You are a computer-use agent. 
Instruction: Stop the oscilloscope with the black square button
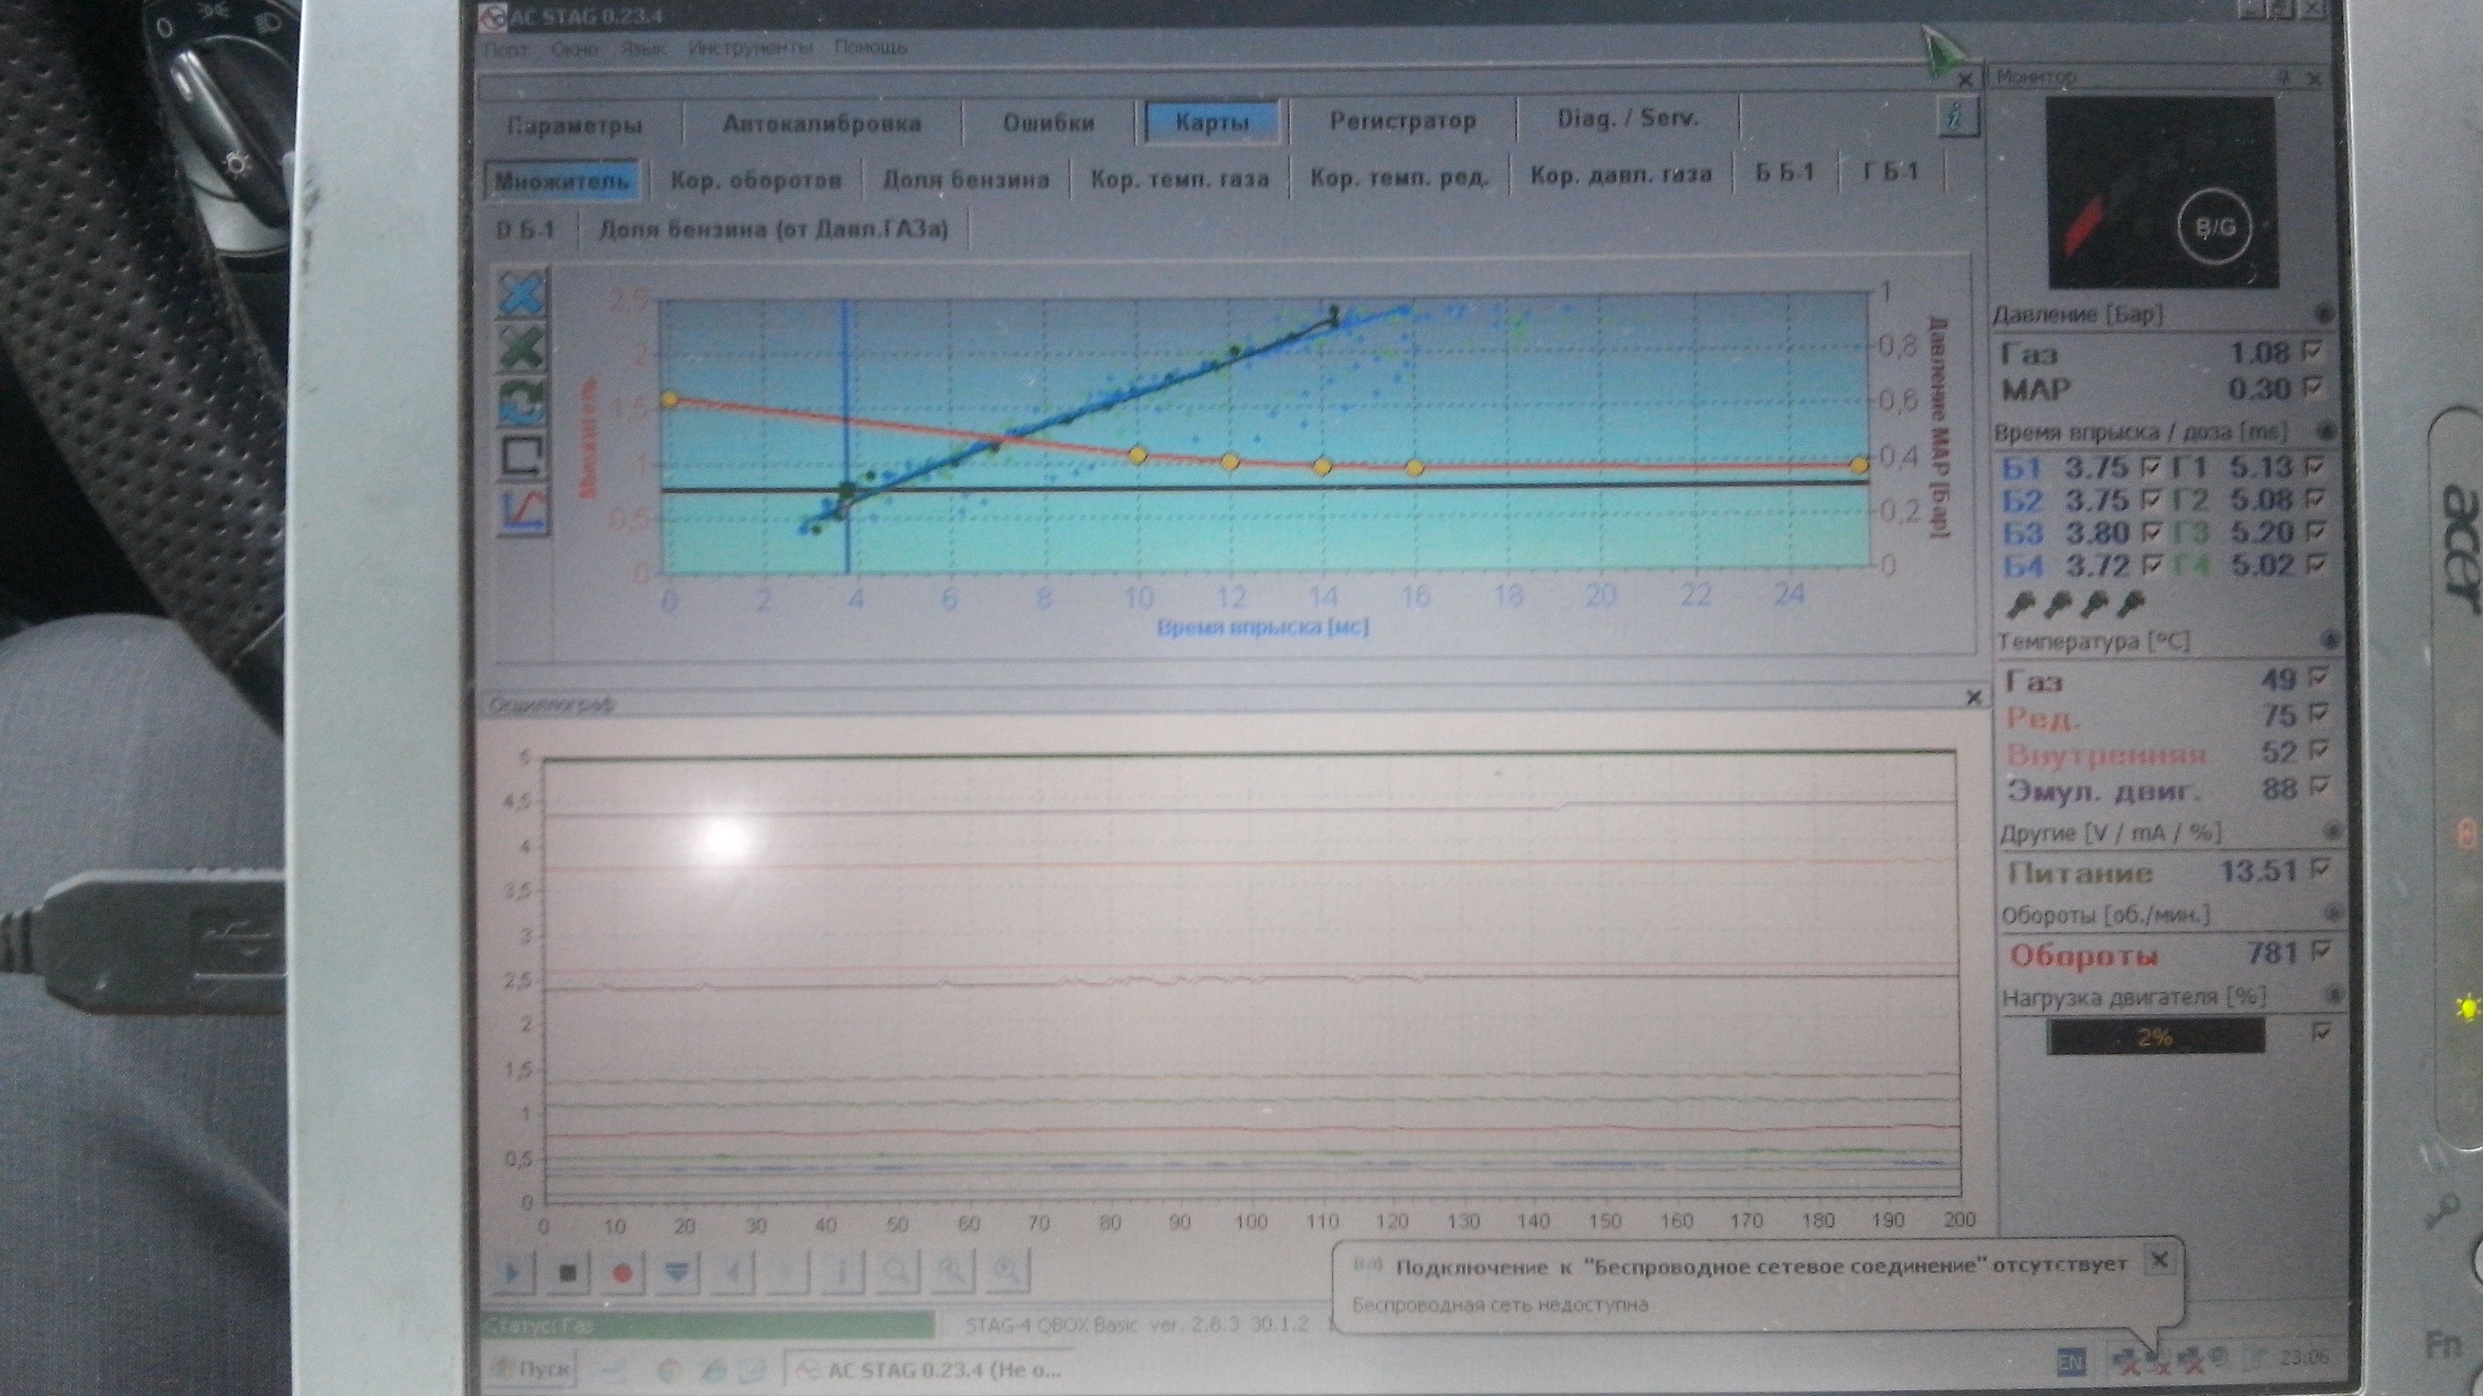[567, 1273]
